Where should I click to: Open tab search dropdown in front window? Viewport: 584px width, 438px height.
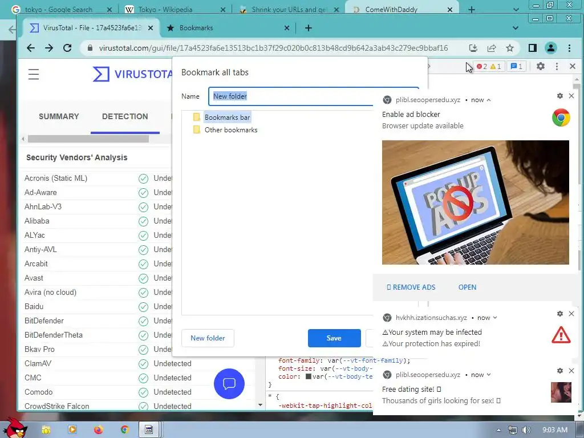[516, 28]
